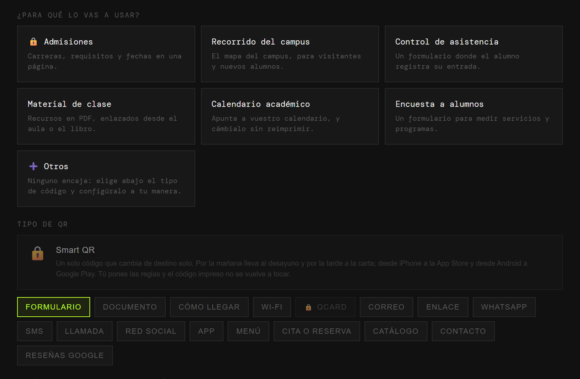This screenshot has height=379, width=580.
Task: Click the Otros description text 'Ninguno encaja'
Action: [x=104, y=186]
